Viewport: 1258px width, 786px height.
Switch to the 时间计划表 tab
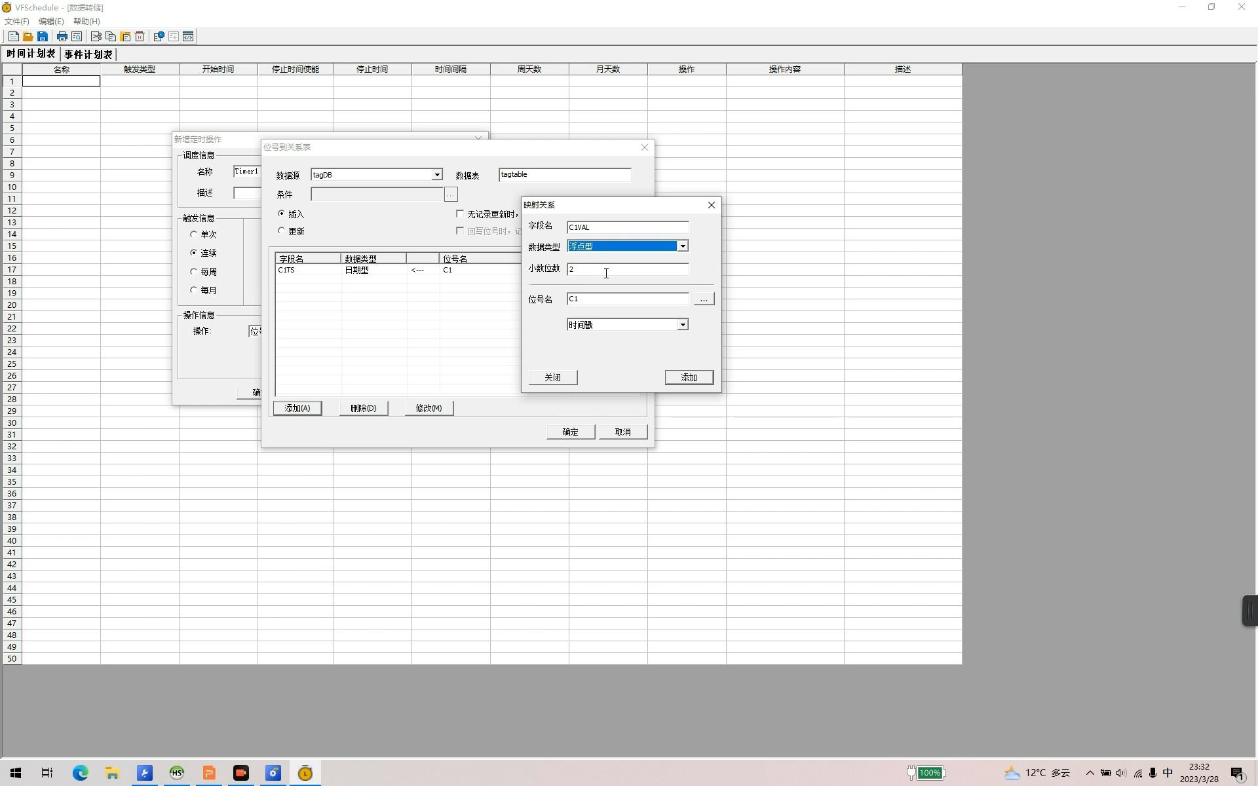[31, 54]
